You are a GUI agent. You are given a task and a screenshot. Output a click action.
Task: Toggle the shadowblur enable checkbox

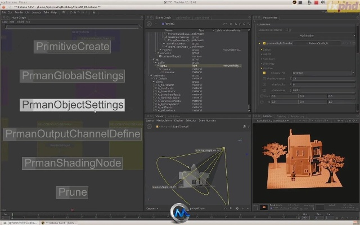pos(264,84)
